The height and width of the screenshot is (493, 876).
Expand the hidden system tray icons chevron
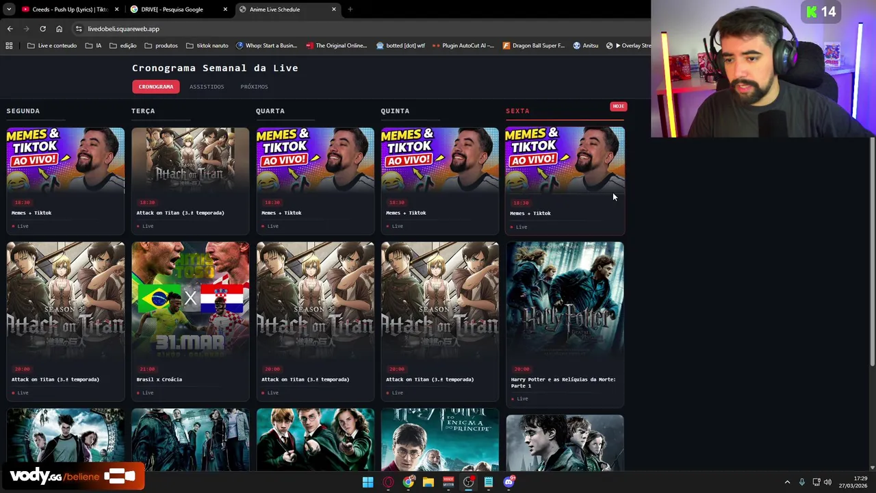pyautogui.click(x=787, y=482)
